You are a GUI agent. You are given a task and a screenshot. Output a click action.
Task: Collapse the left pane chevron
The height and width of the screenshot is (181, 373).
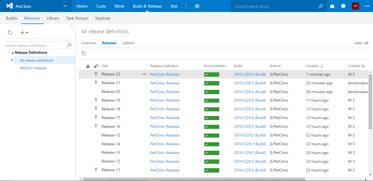click(x=72, y=27)
